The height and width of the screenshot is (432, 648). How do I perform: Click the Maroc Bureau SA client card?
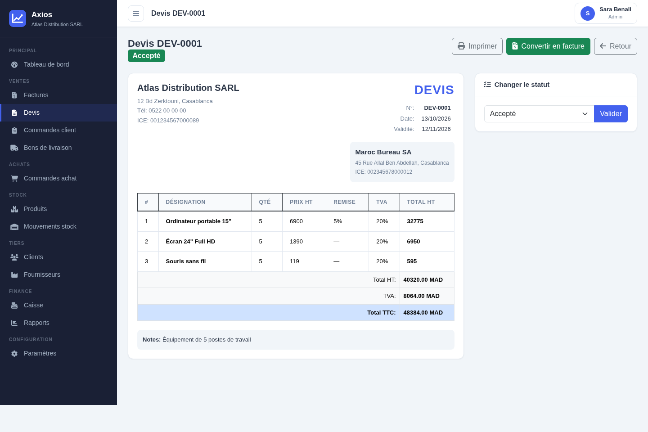click(x=402, y=162)
